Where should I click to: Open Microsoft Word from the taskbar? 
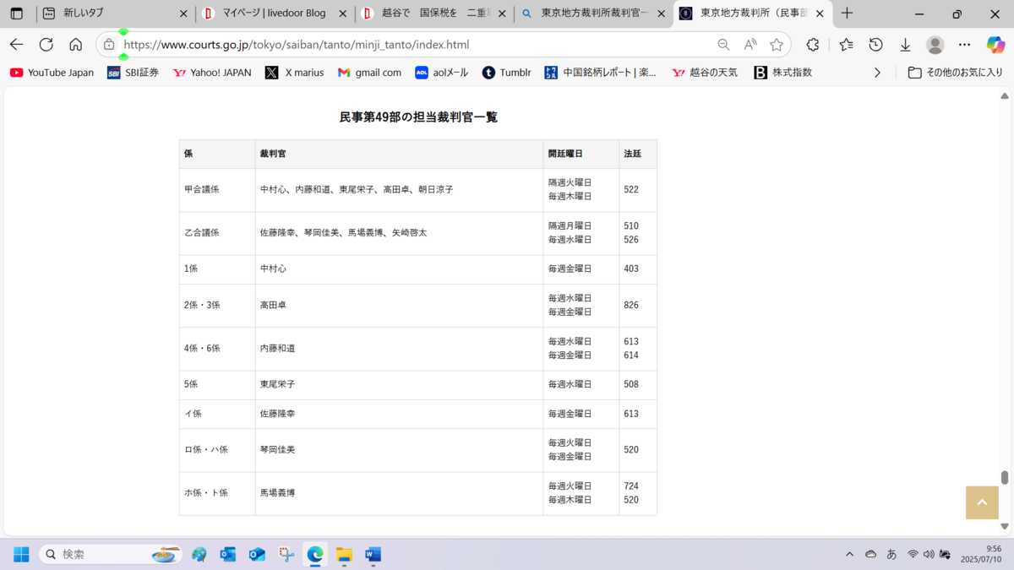373,555
